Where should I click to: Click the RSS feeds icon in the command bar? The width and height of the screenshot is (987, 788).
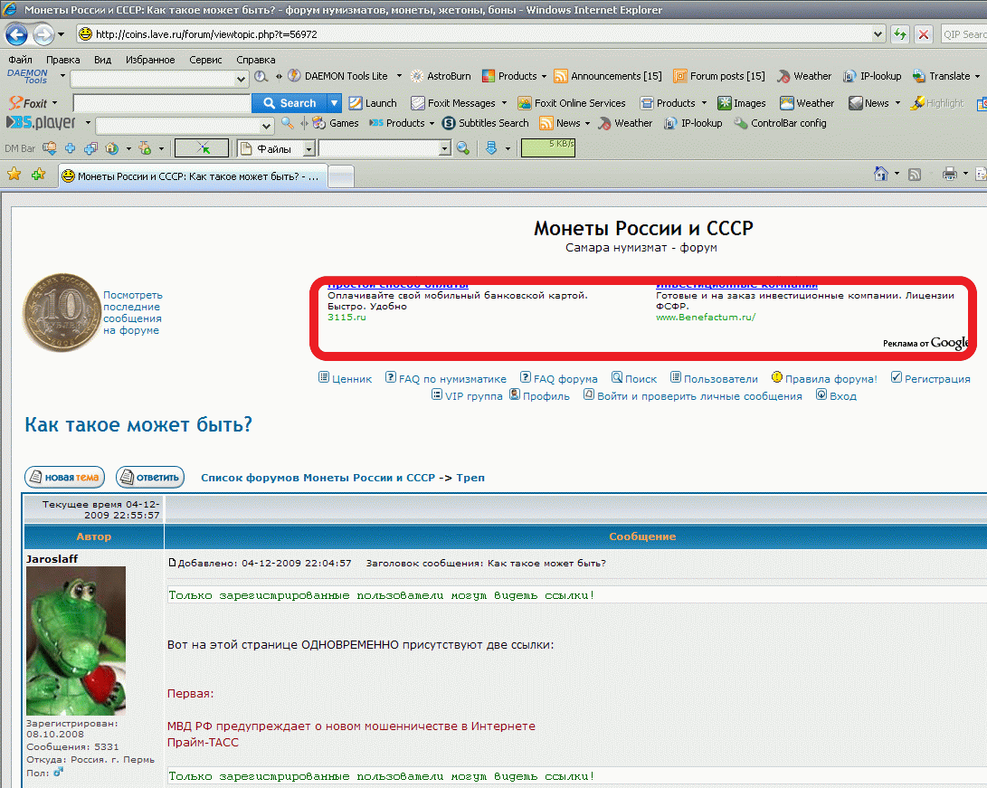tap(915, 175)
